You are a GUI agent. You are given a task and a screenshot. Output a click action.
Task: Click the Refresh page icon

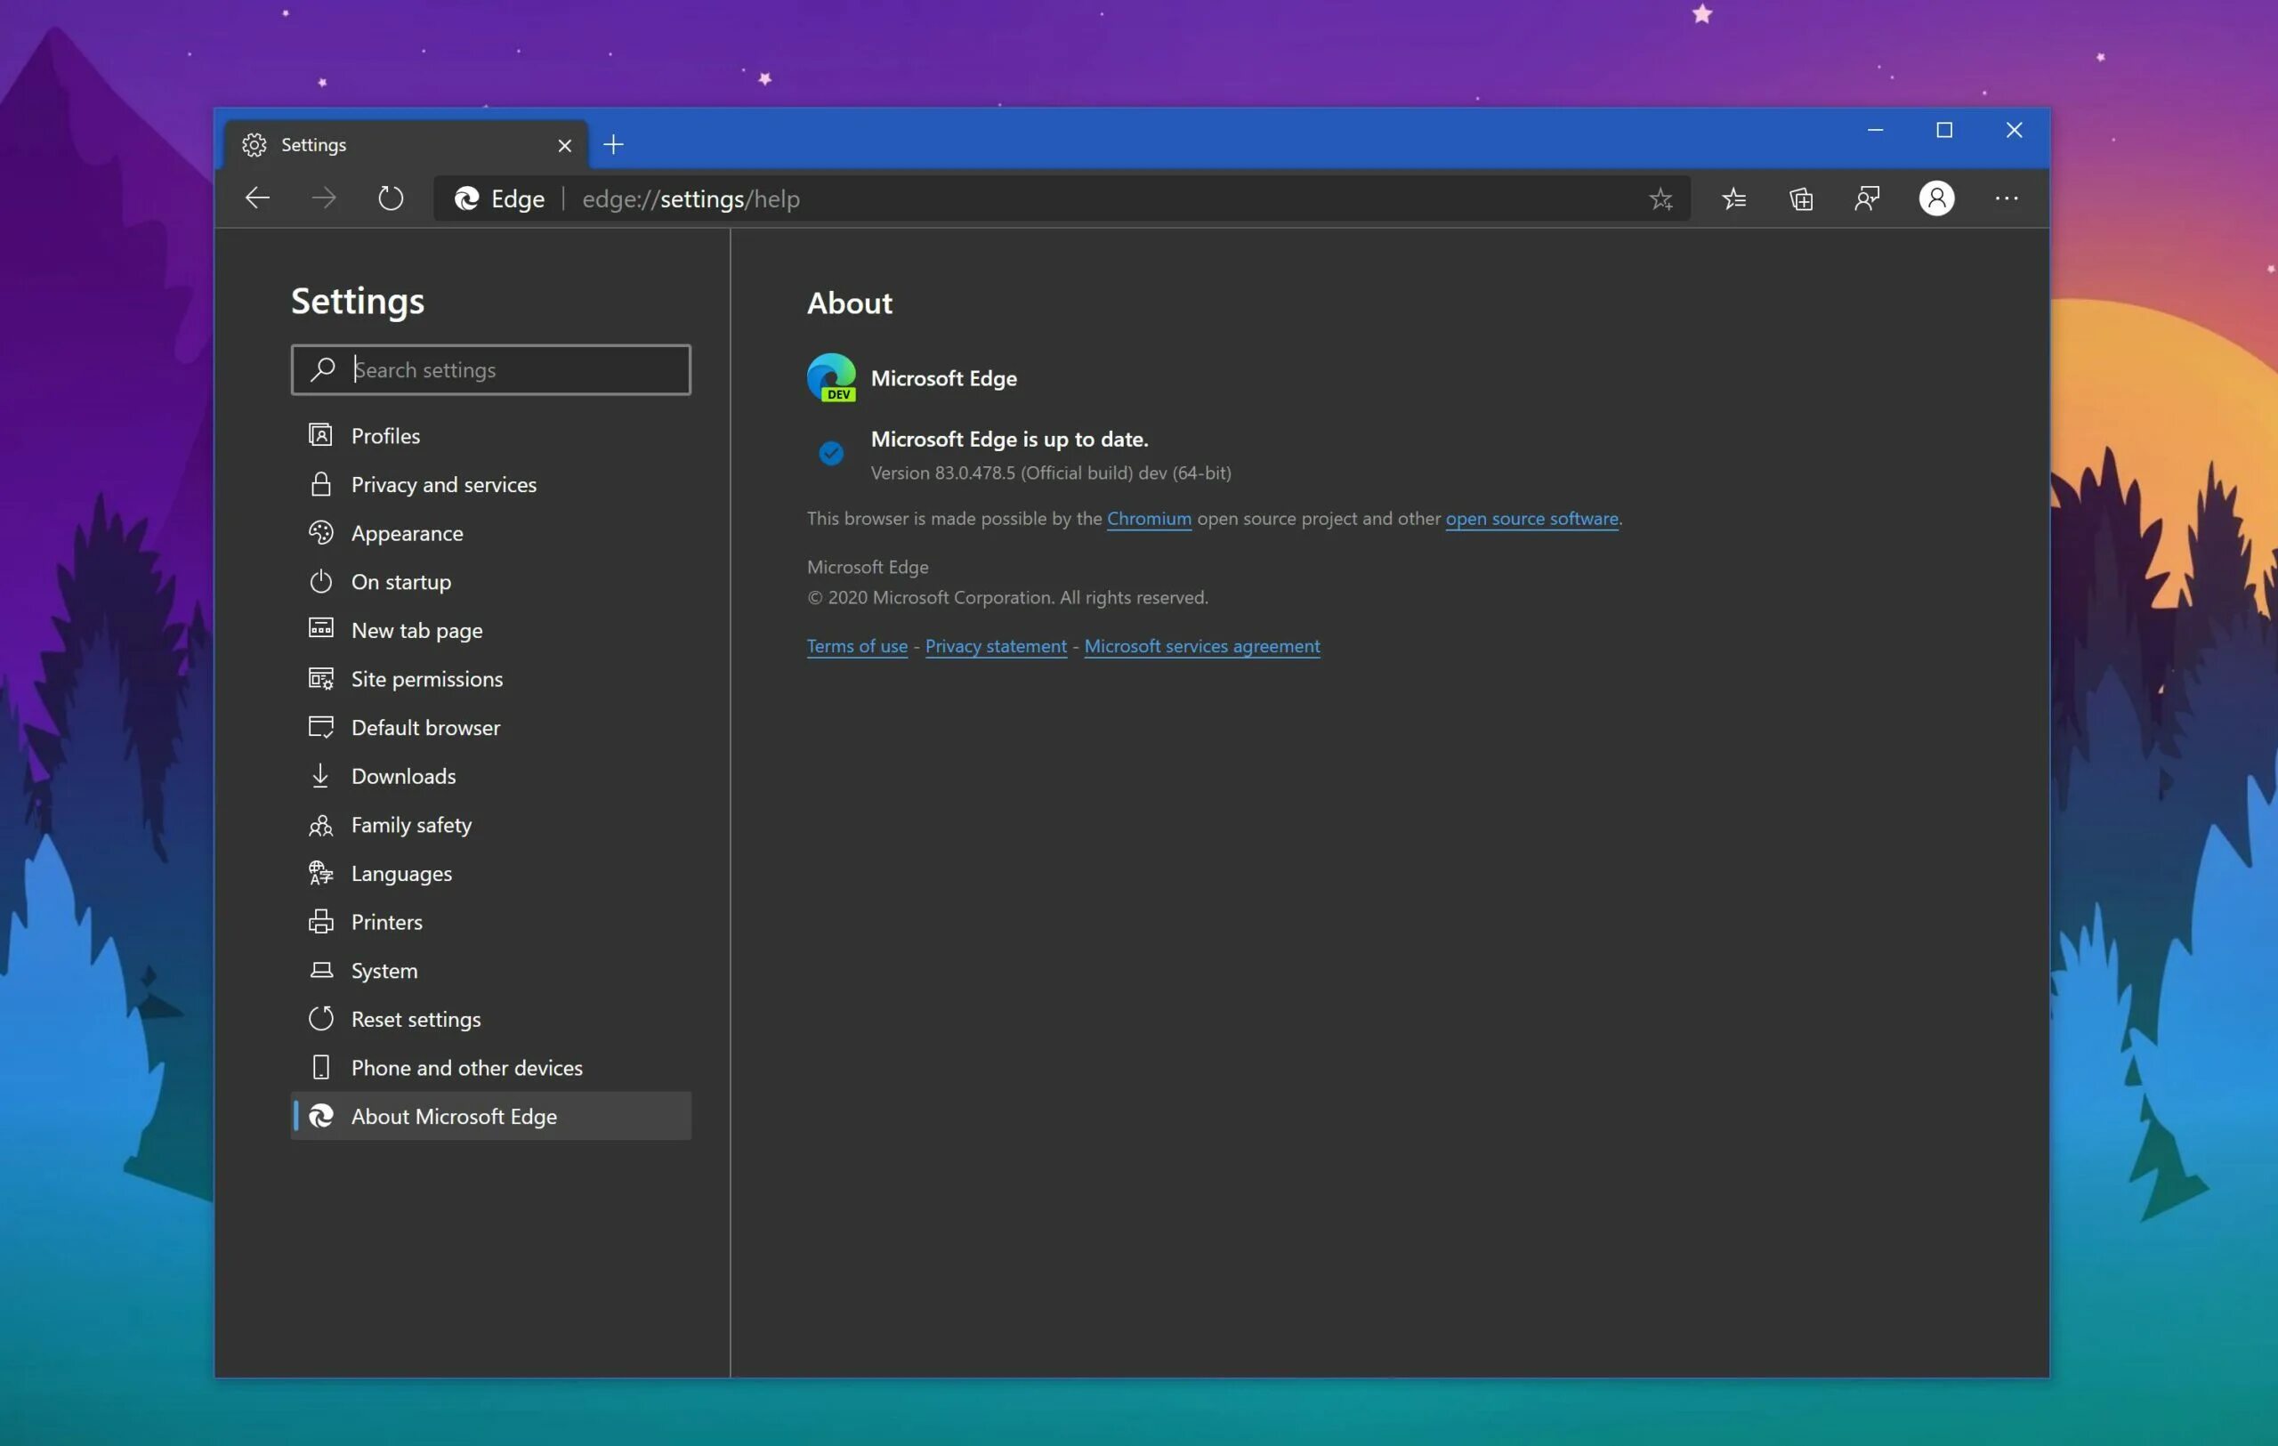391,198
